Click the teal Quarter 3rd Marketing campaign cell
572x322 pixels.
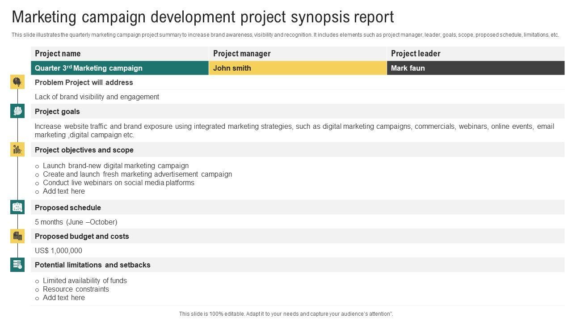(x=119, y=68)
